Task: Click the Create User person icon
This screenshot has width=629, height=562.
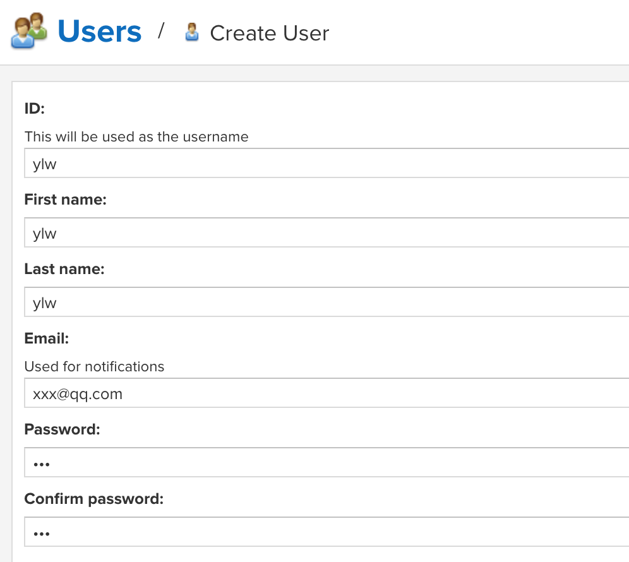Action: (192, 32)
